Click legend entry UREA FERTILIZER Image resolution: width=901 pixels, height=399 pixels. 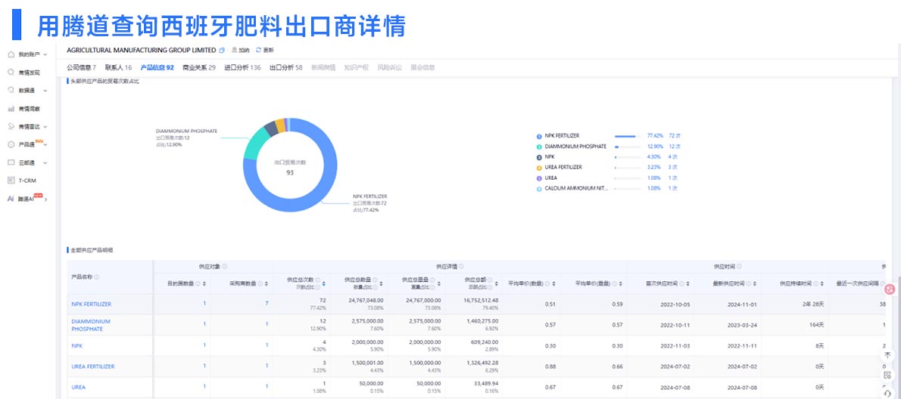[x=563, y=168]
